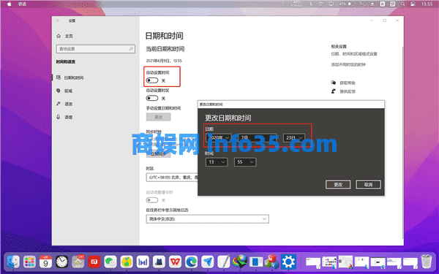This screenshot has height=274, width=439.
Task: Expand the year dropdown showing 2020年
Action: [x=218, y=137]
